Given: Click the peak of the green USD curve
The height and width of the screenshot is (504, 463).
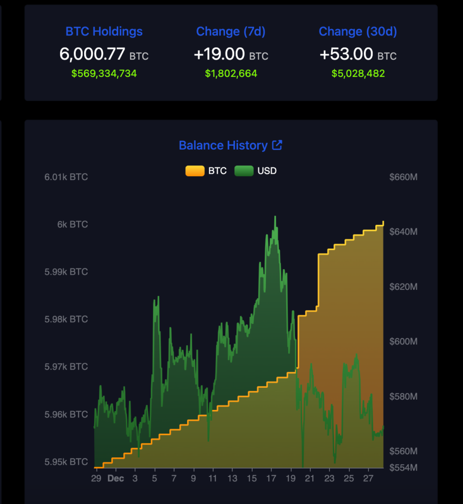Looking at the screenshot, I should coord(275,217).
